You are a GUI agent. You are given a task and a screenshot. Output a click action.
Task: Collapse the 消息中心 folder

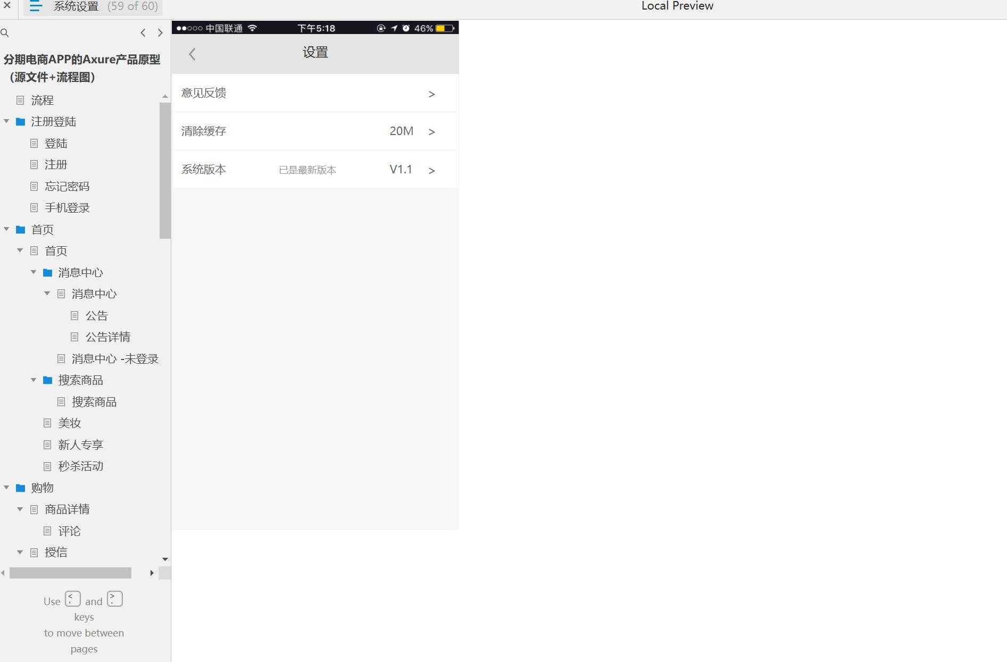click(34, 272)
